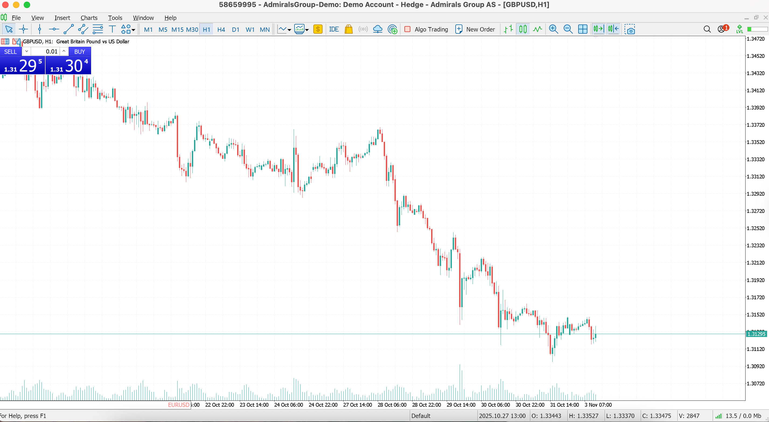Open a New Order dialog
This screenshot has width=769, height=422.
(475, 29)
